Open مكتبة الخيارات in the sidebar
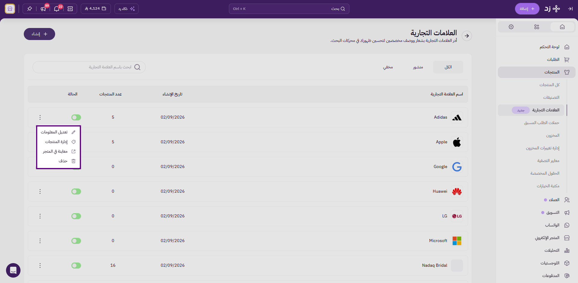Screen dimensions: 578x283 548,186
